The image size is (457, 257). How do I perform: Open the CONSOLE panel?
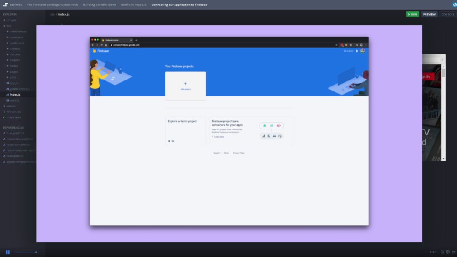448,14
